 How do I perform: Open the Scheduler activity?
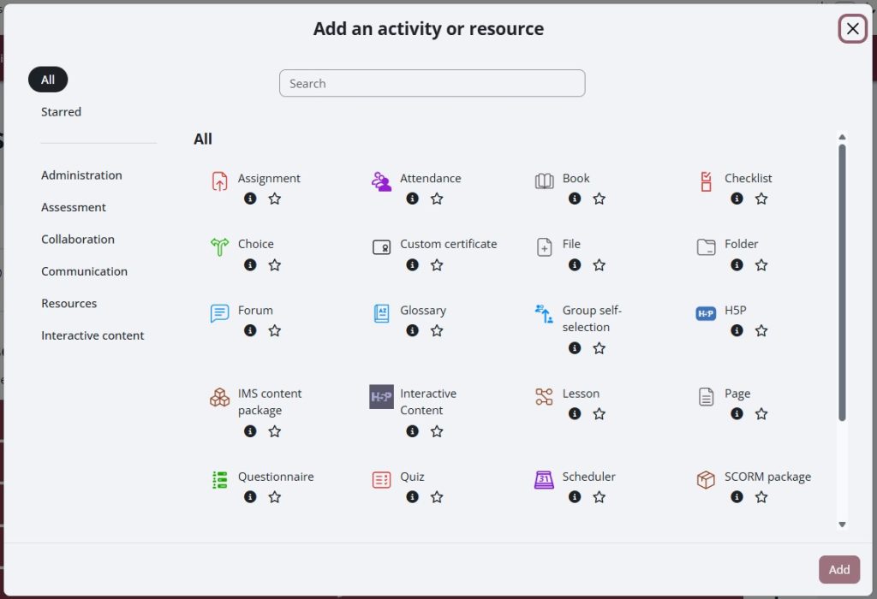[543, 478]
